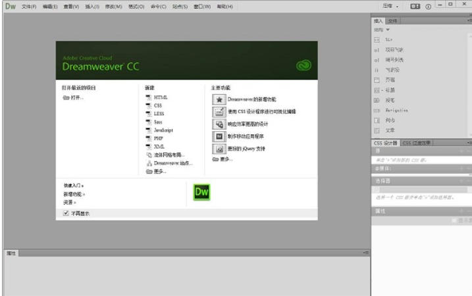Image resolution: width=472 pixels, height=296 pixels.
Task: Create a new CSS document
Action: pyautogui.click(x=154, y=106)
